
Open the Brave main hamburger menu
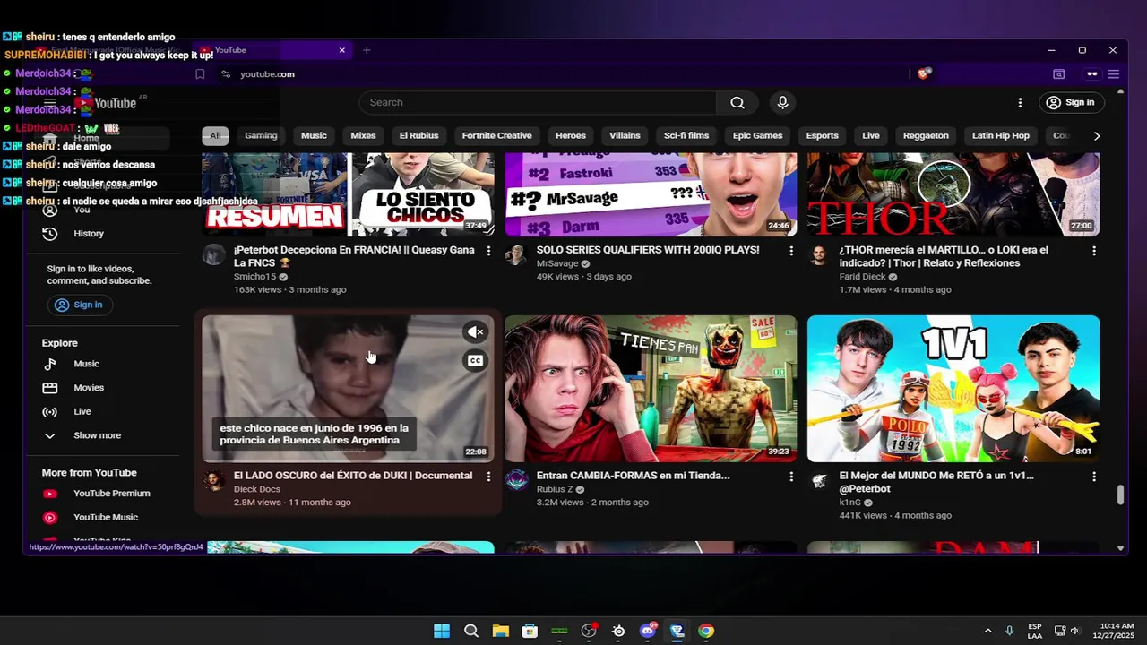tap(1114, 74)
